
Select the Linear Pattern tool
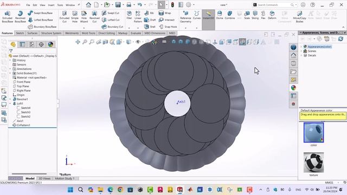[138, 17]
